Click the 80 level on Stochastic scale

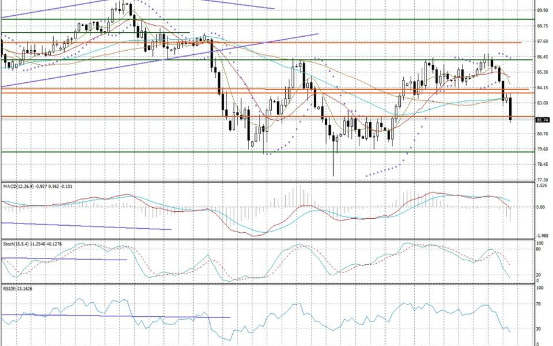(x=538, y=249)
